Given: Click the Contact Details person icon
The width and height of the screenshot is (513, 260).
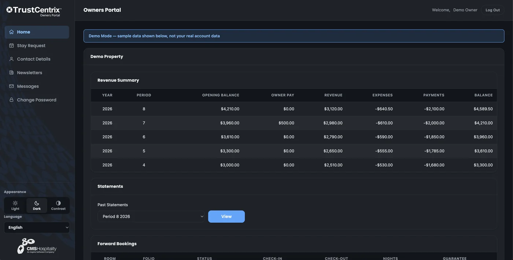Looking at the screenshot, I should [11, 59].
